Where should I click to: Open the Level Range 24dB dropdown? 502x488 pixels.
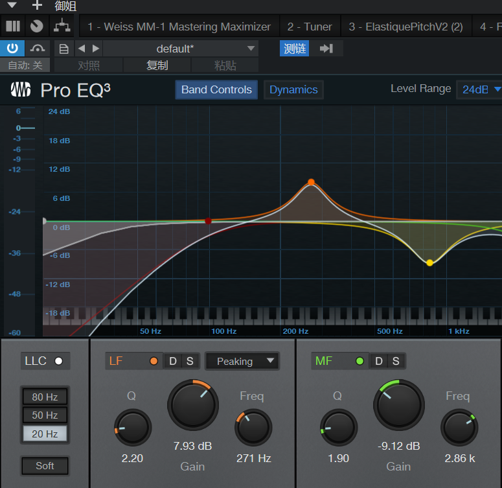(480, 89)
